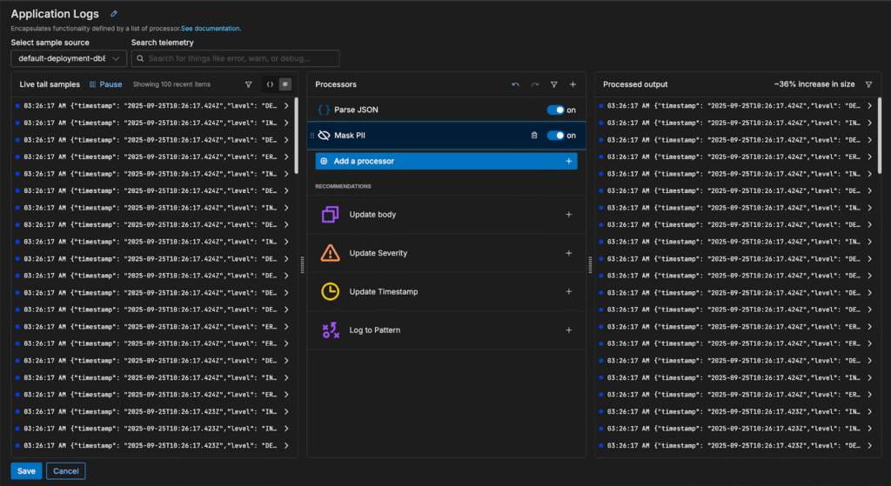Toggle off the Parse JSON processor
The image size is (891, 486).
(555, 110)
